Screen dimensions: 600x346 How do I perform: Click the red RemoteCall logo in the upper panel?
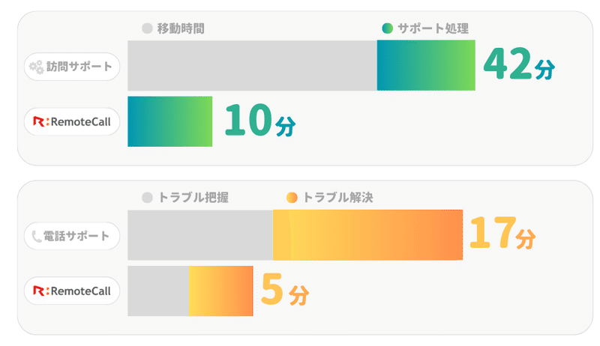coord(39,121)
